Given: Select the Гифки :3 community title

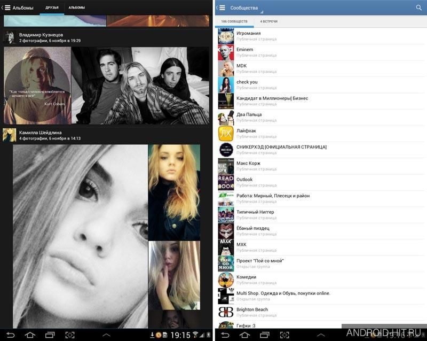Looking at the screenshot, I should coord(246,325).
